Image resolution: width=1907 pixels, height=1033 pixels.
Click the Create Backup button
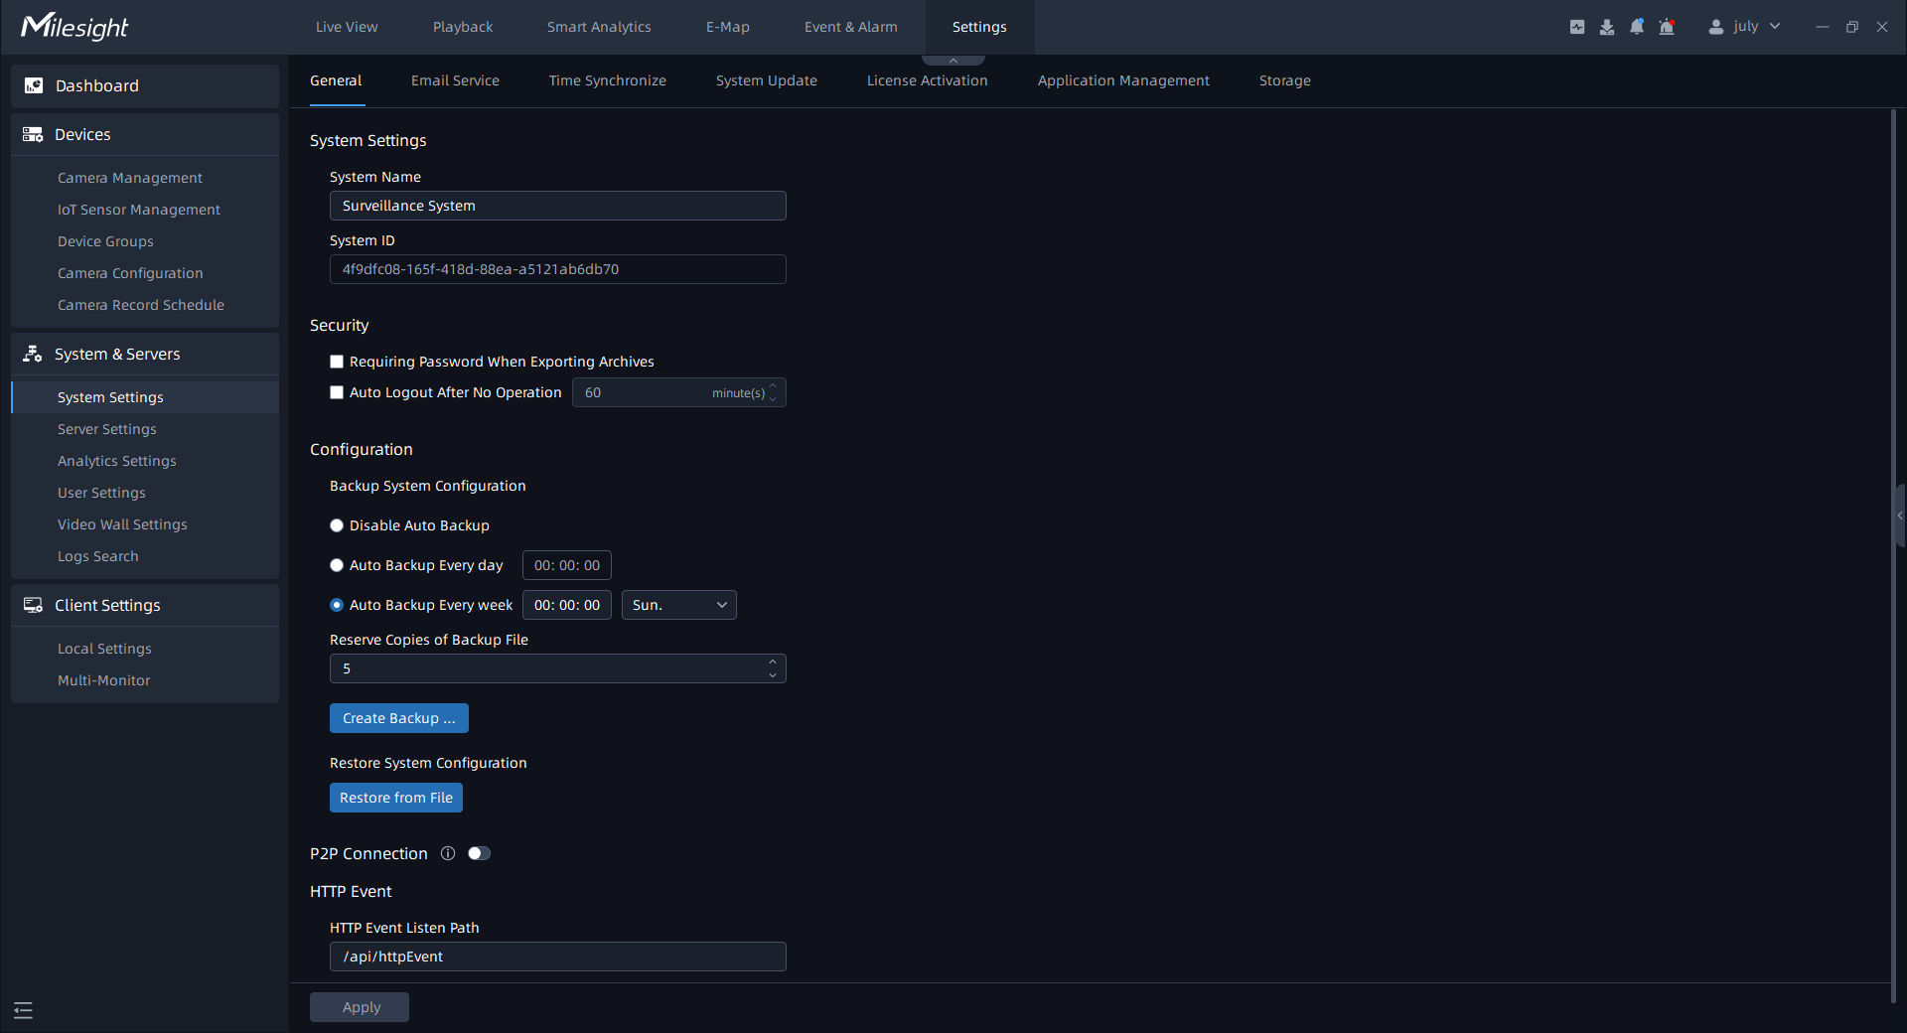[x=398, y=718]
